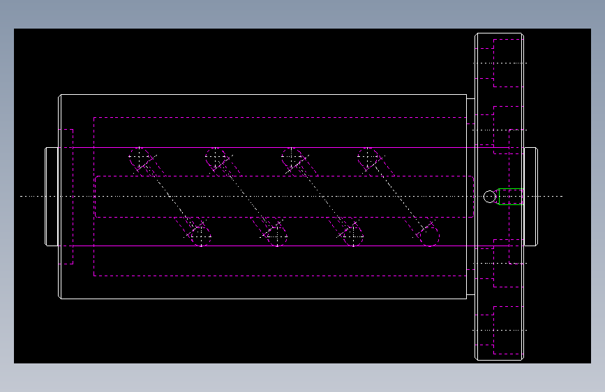The height and width of the screenshot is (392, 605).
Task: Select the left shaft end stub
Action: click(x=52, y=197)
